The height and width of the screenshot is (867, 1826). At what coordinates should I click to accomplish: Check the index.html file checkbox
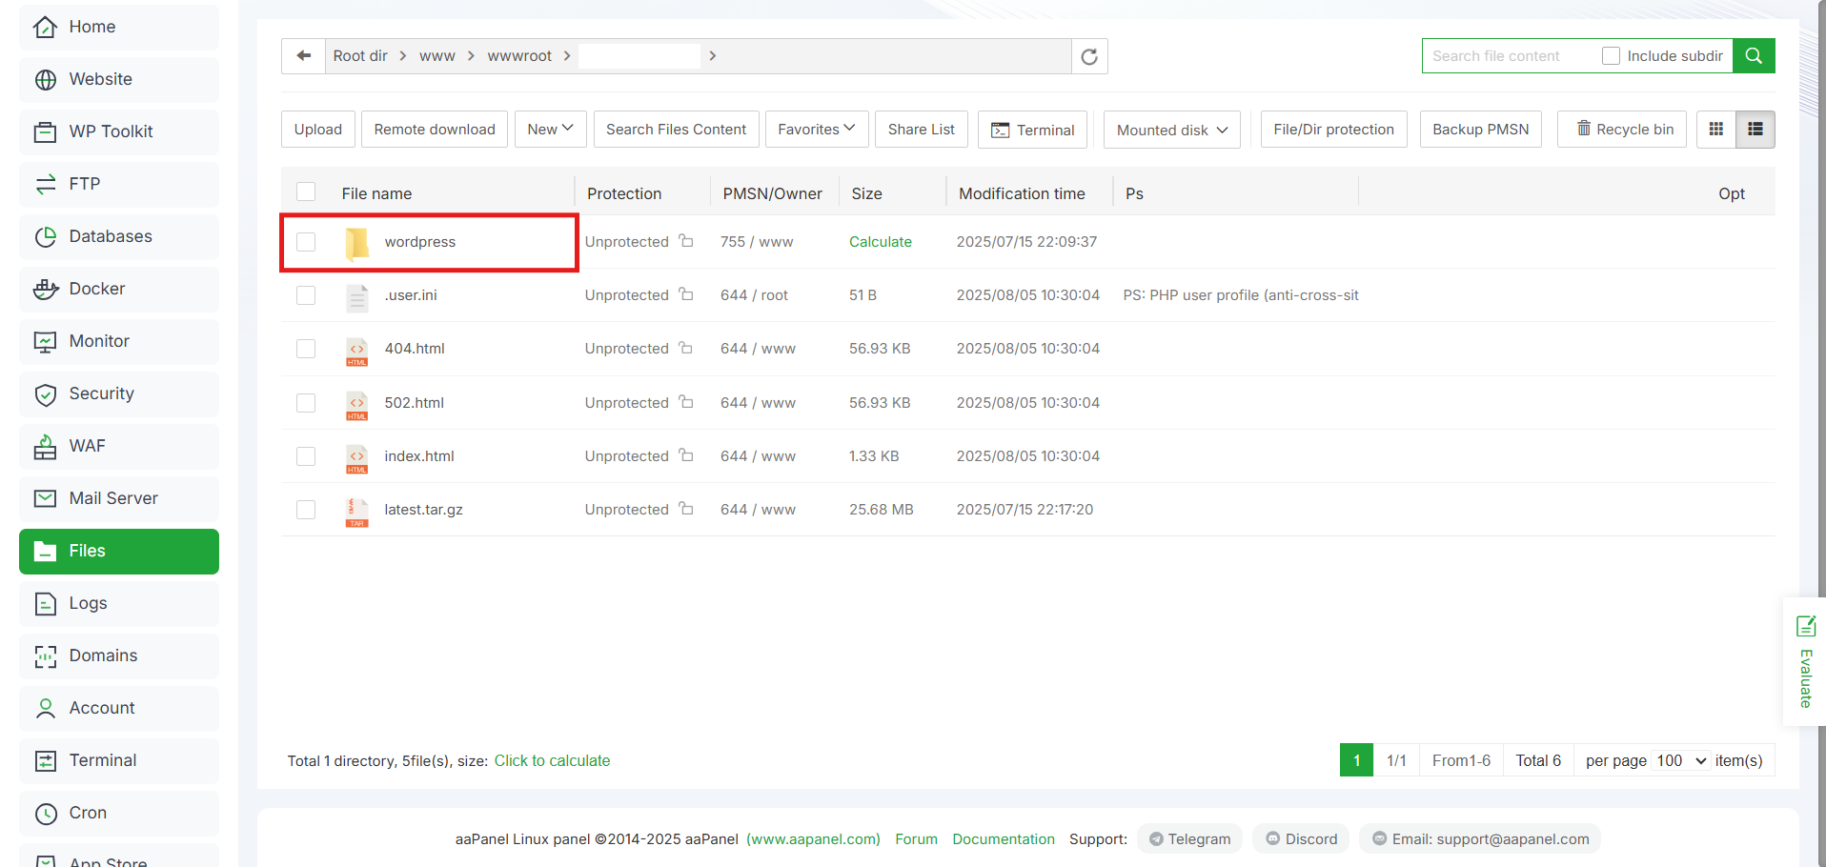pos(306,456)
